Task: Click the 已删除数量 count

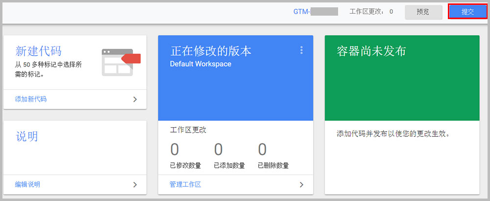Action: pyautogui.click(x=262, y=150)
